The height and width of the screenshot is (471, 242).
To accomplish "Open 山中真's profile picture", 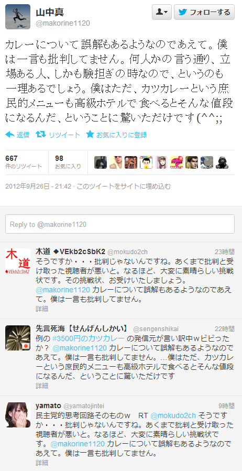I will [18, 17].
